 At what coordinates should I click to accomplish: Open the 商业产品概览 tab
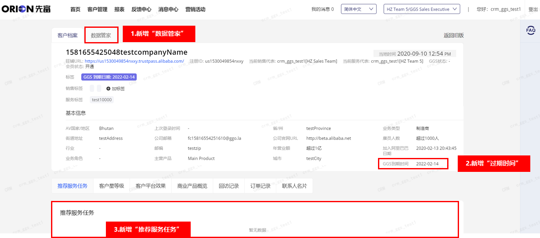192,186
